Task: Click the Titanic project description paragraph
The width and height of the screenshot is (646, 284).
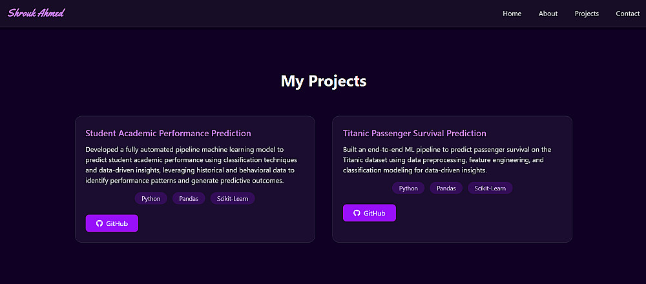Action: (x=447, y=159)
